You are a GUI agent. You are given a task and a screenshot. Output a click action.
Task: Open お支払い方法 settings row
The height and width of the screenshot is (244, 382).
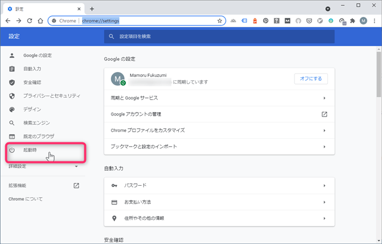[x=219, y=202]
